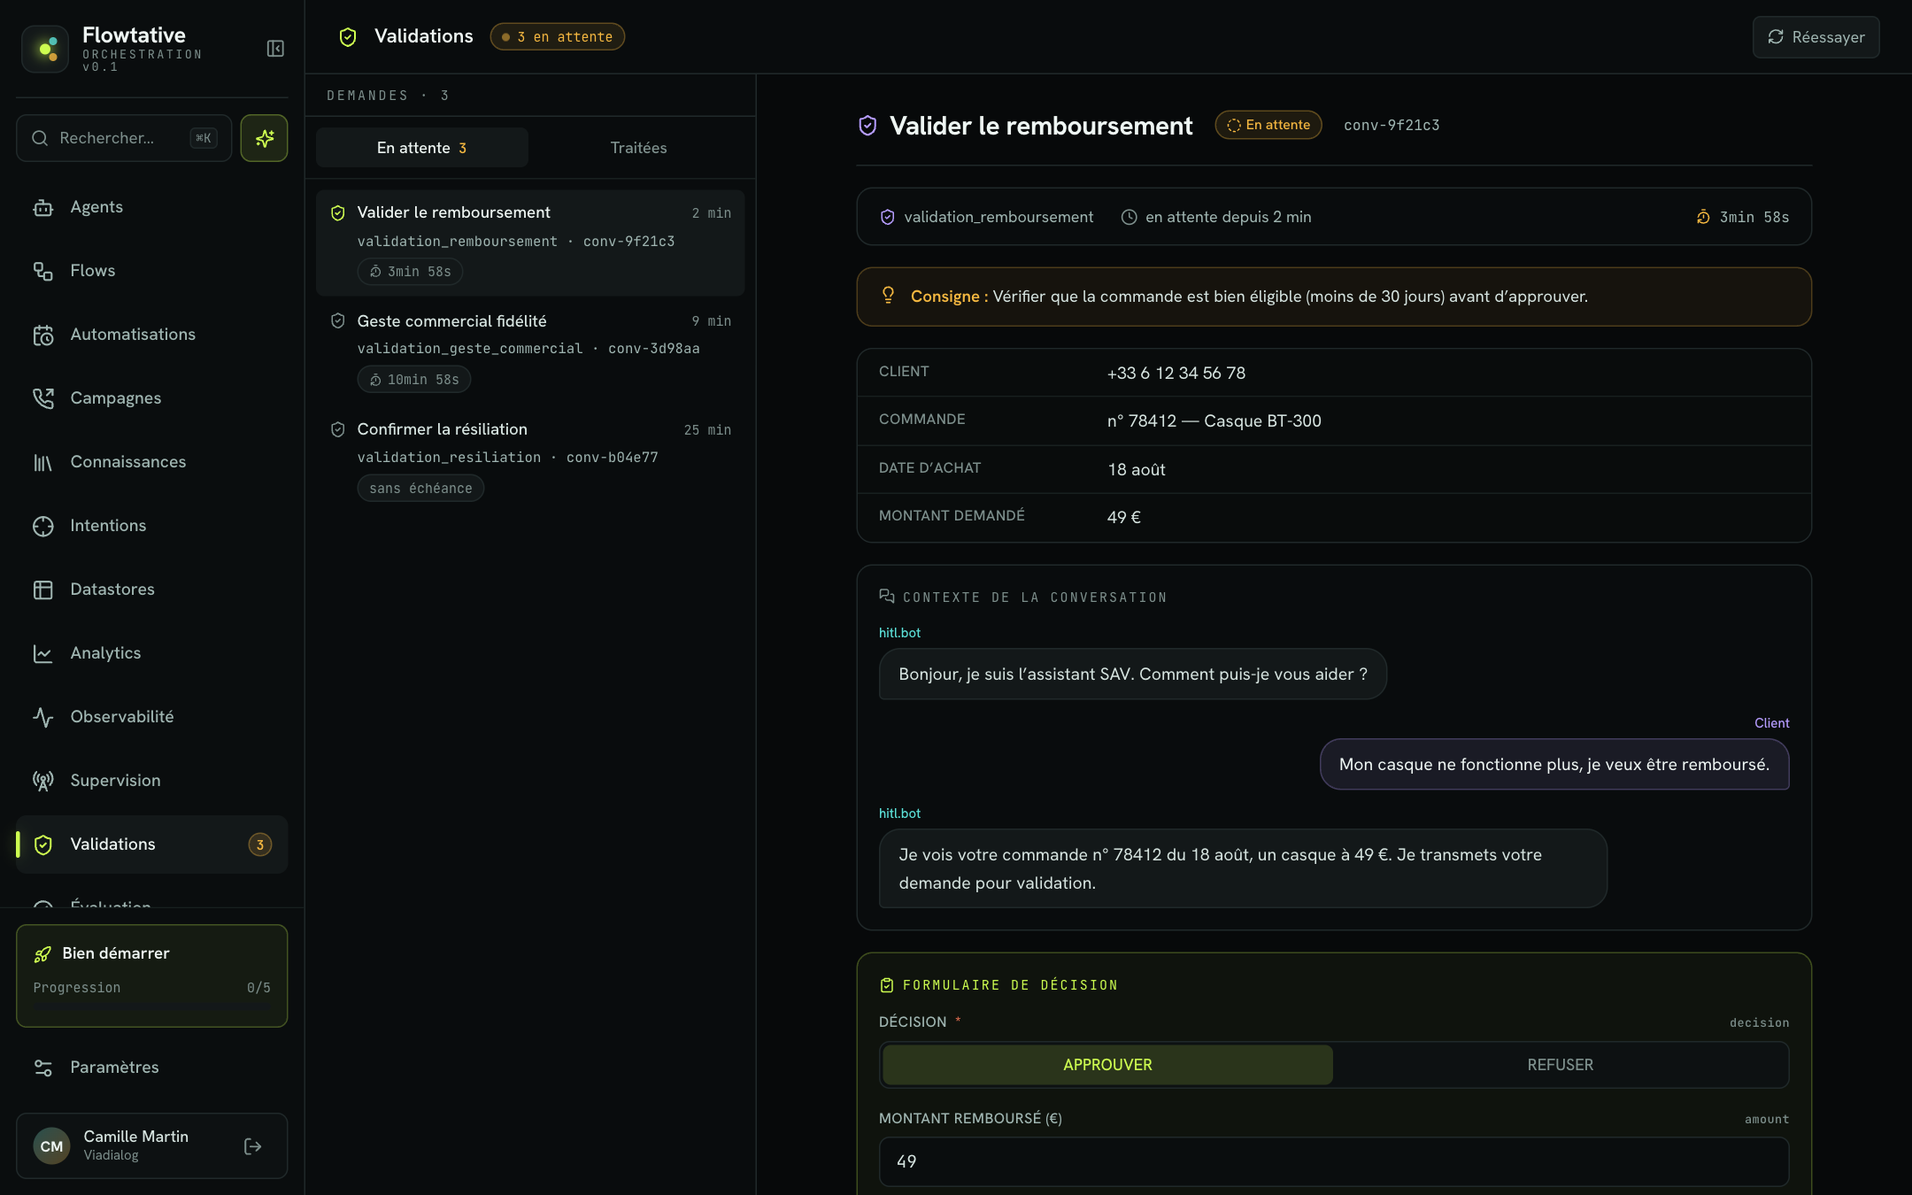This screenshot has width=1912, height=1195.
Task: Click the AI sparkle assistant button
Action: click(x=264, y=138)
